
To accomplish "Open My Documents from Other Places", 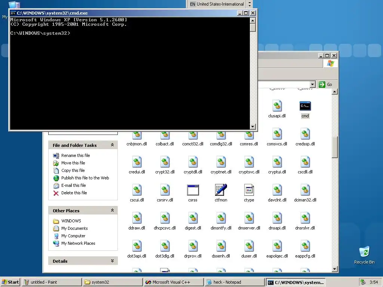I will click(74, 228).
